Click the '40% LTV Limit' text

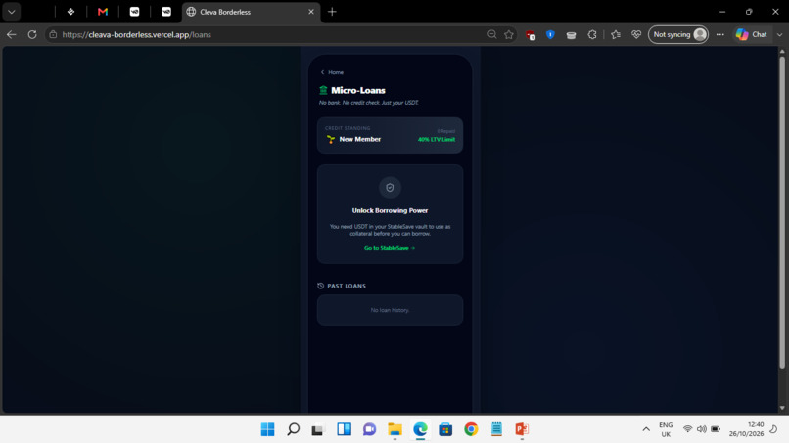point(437,139)
